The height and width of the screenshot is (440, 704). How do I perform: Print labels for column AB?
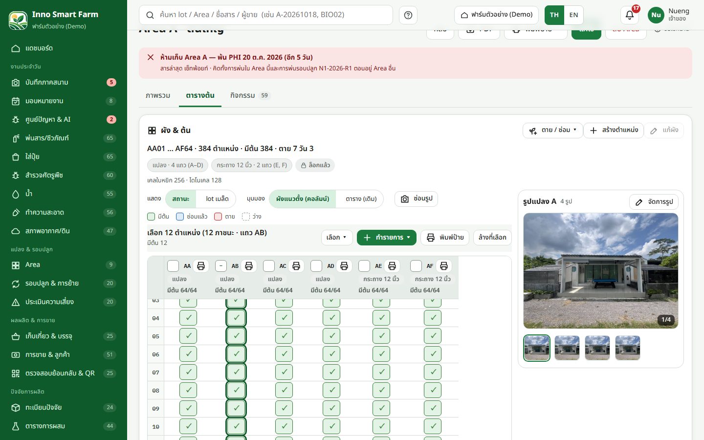(249, 266)
